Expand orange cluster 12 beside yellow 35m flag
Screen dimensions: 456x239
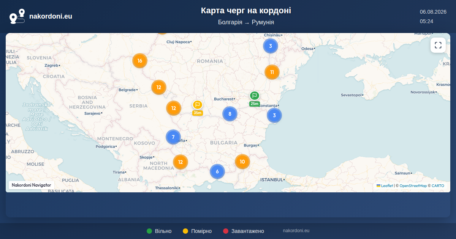(x=174, y=108)
